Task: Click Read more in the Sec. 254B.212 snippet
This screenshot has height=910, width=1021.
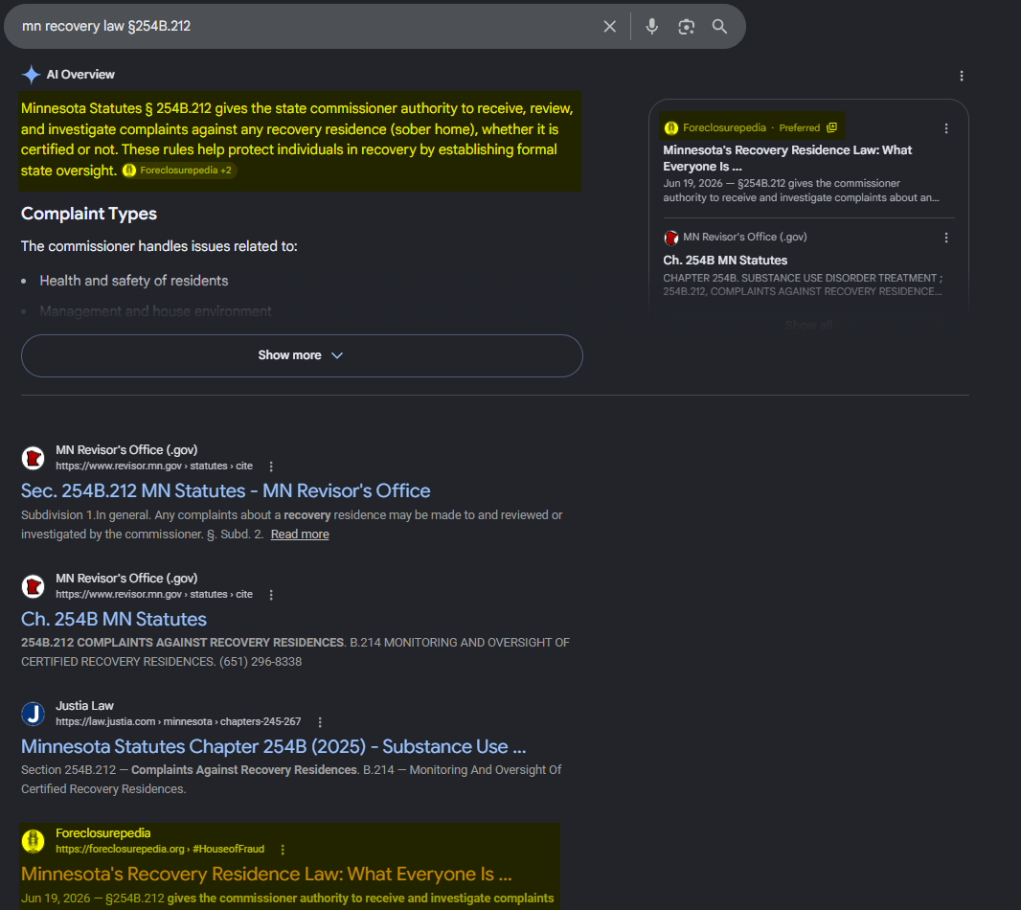Action: coord(300,535)
